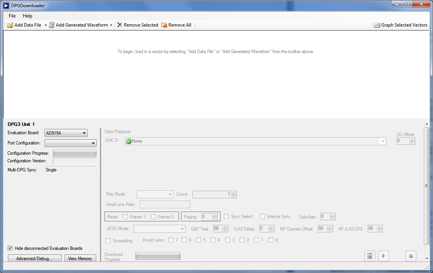Click the Serial Line Rate field
The image size is (433, 273).
point(165,204)
